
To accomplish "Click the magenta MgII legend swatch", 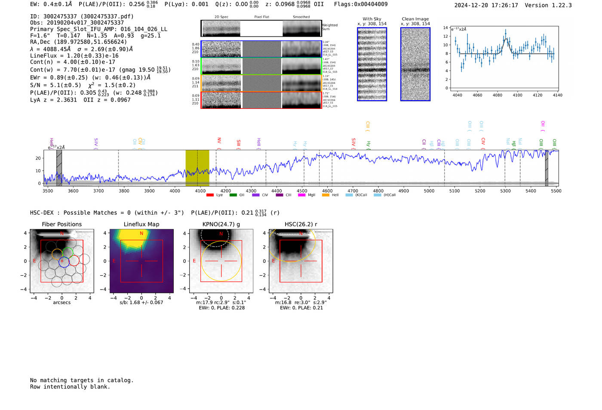I will point(301,195).
